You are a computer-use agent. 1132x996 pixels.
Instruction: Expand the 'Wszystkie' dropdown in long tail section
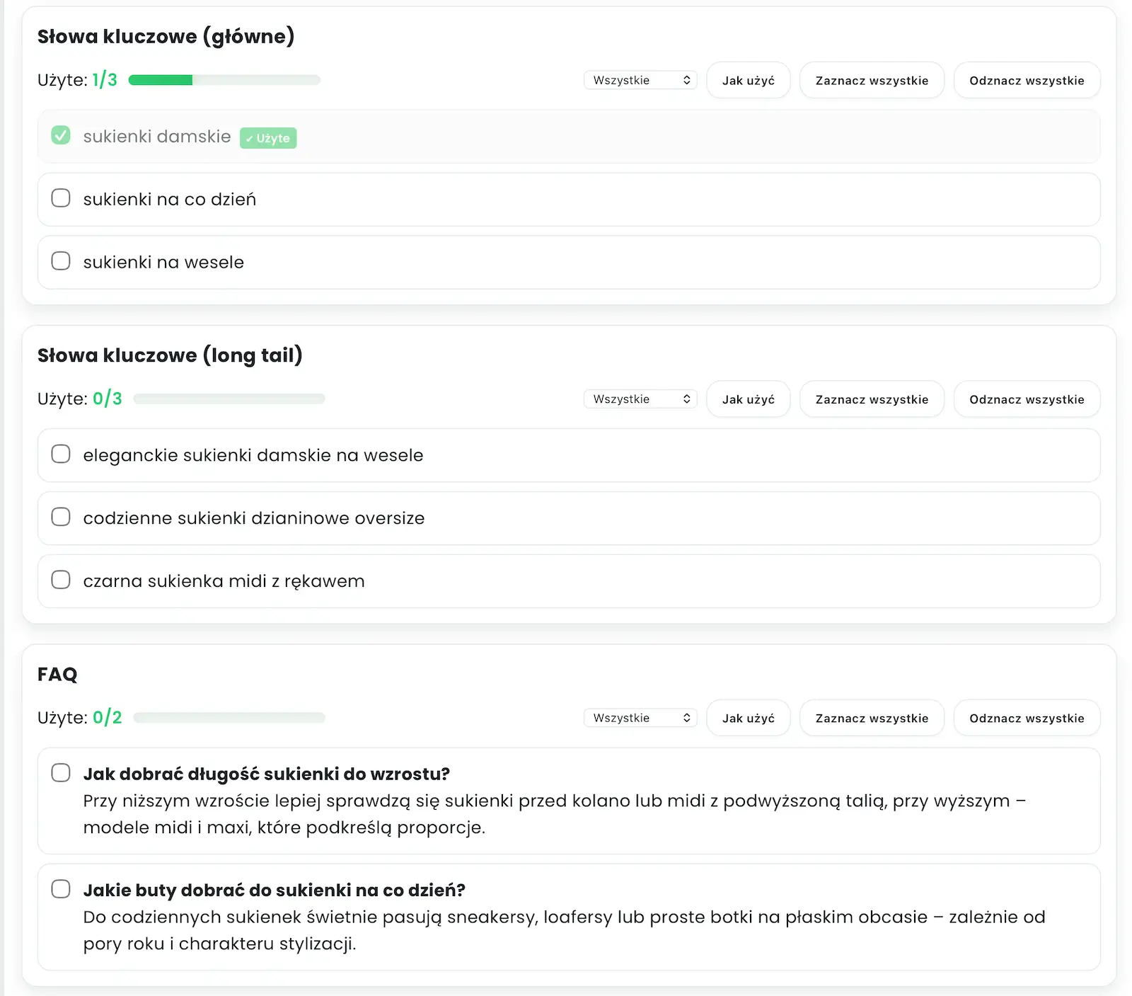(x=640, y=399)
